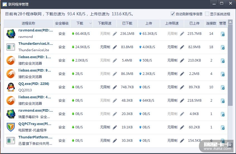The width and height of the screenshot is (236, 154).
Task: Click the QQ penguin program icon
Action: [x=11, y=87]
